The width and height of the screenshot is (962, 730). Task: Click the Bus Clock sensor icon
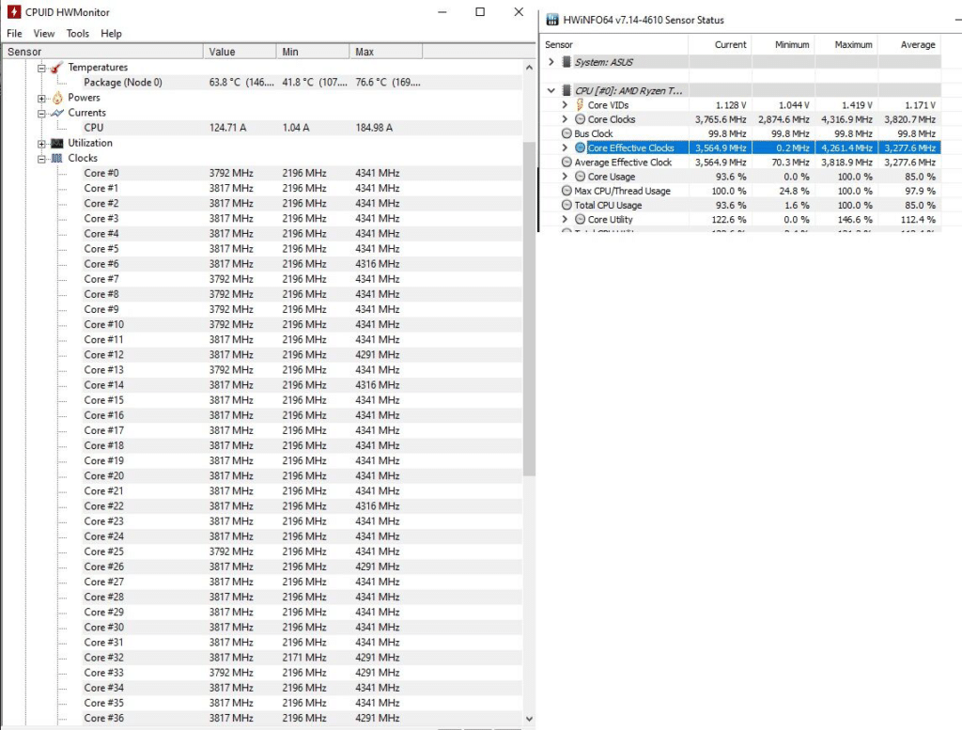pyautogui.click(x=566, y=133)
